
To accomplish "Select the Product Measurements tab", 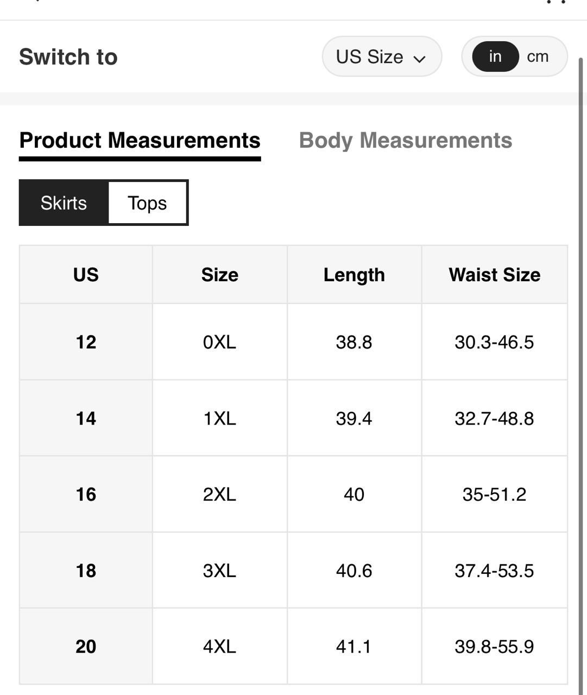I will click(140, 141).
